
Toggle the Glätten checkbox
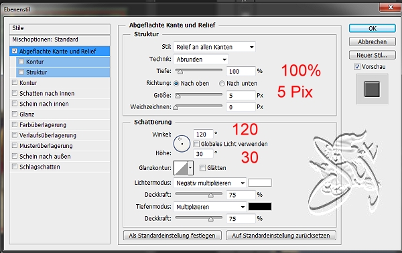pos(202,168)
